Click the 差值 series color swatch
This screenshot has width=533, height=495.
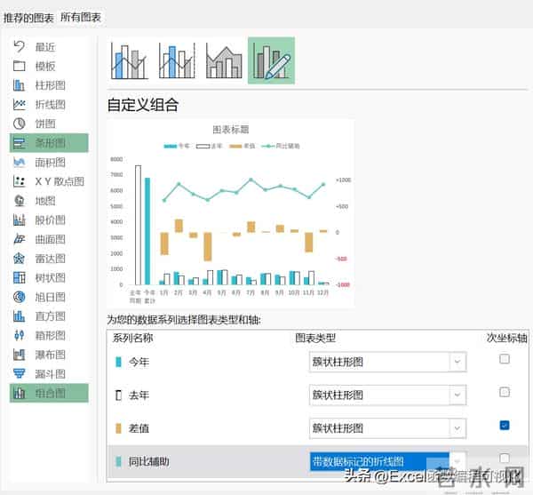click(118, 428)
